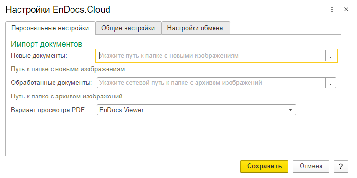
Task: Close the EnDocs.Cloud settings window
Action: 346,10
